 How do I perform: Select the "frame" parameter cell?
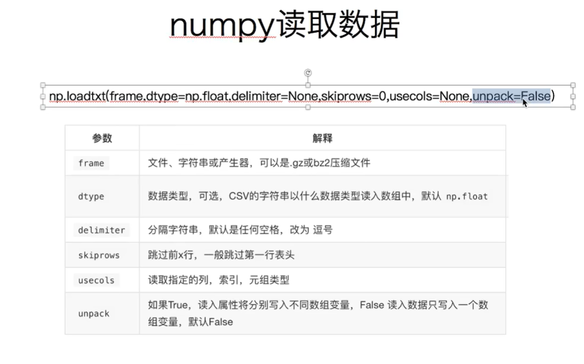[x=102, y=163]
